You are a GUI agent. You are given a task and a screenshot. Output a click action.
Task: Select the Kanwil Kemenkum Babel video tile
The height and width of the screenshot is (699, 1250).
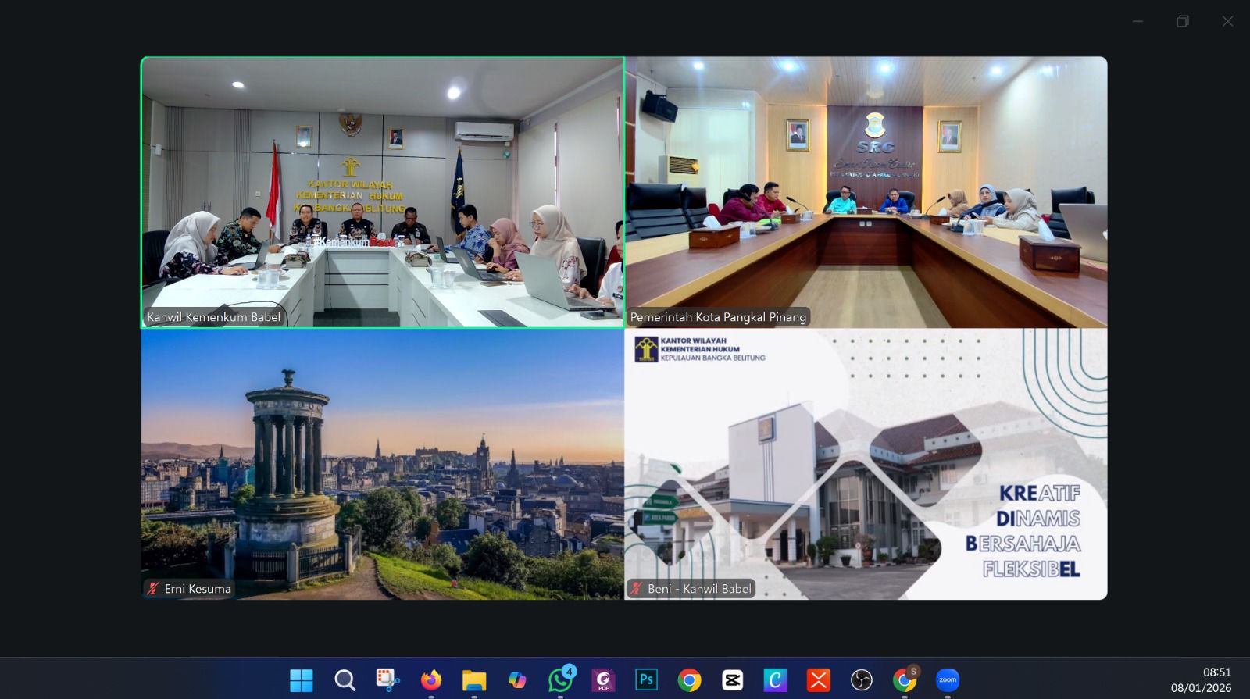(x=382, y=191)
